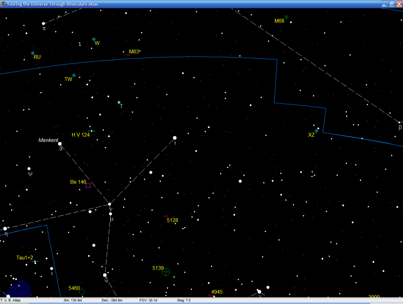The height and width of the screenshot is (304, 403).
Task: Click the H V 124 double star marker
Action: [91, 131]
